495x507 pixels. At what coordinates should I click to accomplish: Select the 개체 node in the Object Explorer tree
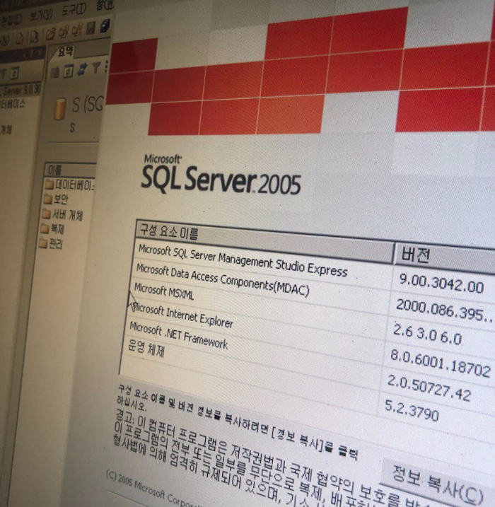point(6,129)
